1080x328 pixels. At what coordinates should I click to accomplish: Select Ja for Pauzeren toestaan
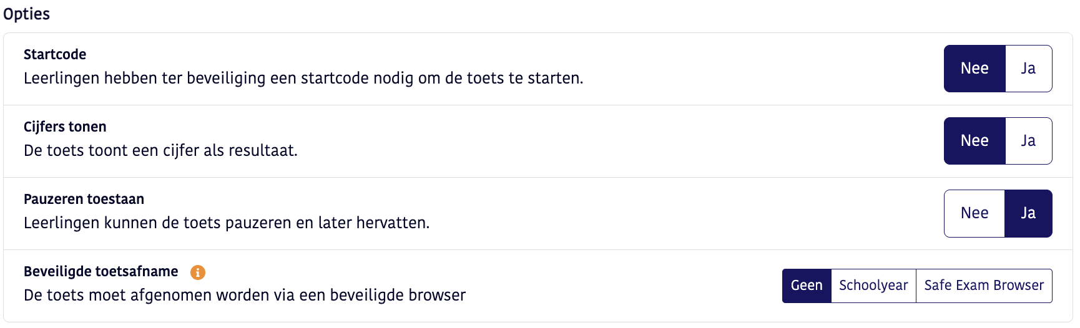pos(1028,213)
